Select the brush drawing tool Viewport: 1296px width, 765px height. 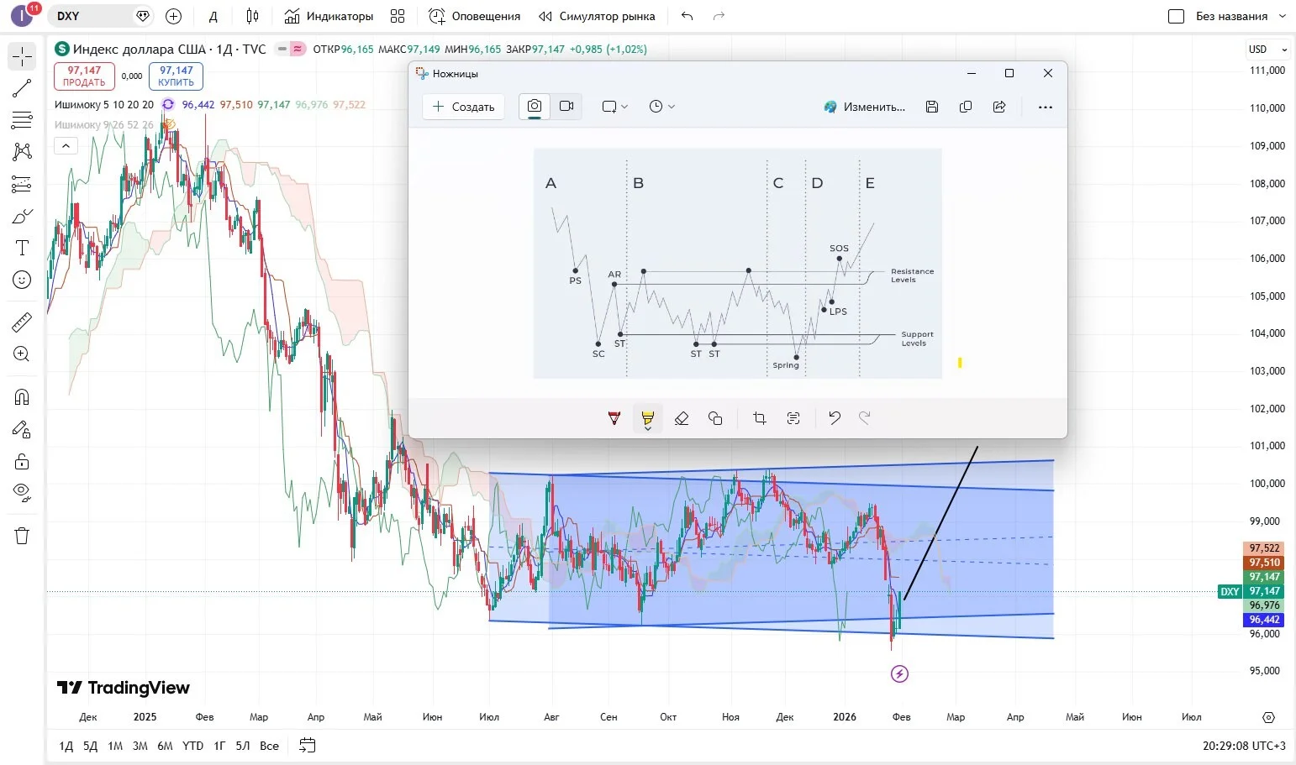[x=22, y=216]
